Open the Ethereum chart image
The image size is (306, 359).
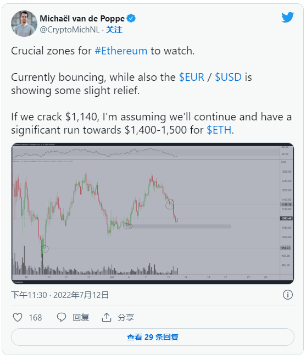click(x=153, y=213)
